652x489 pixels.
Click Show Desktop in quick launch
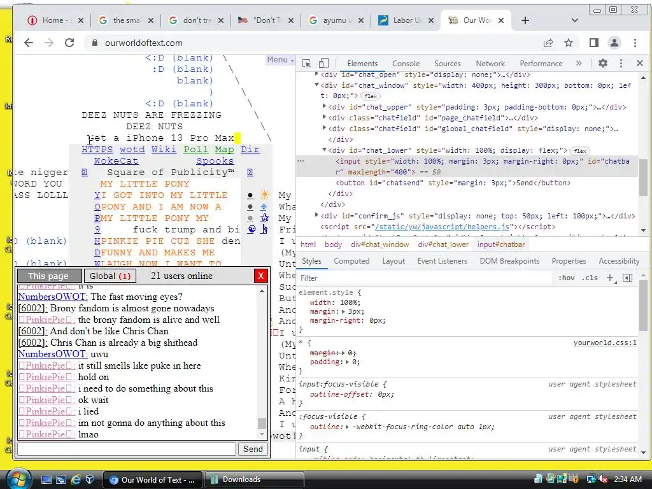pos(46,479)
